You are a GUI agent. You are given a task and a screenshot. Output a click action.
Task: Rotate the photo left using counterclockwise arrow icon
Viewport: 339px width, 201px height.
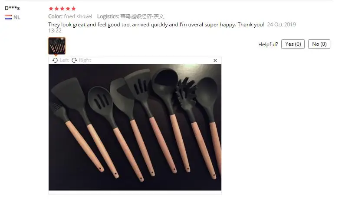point(55,60)
